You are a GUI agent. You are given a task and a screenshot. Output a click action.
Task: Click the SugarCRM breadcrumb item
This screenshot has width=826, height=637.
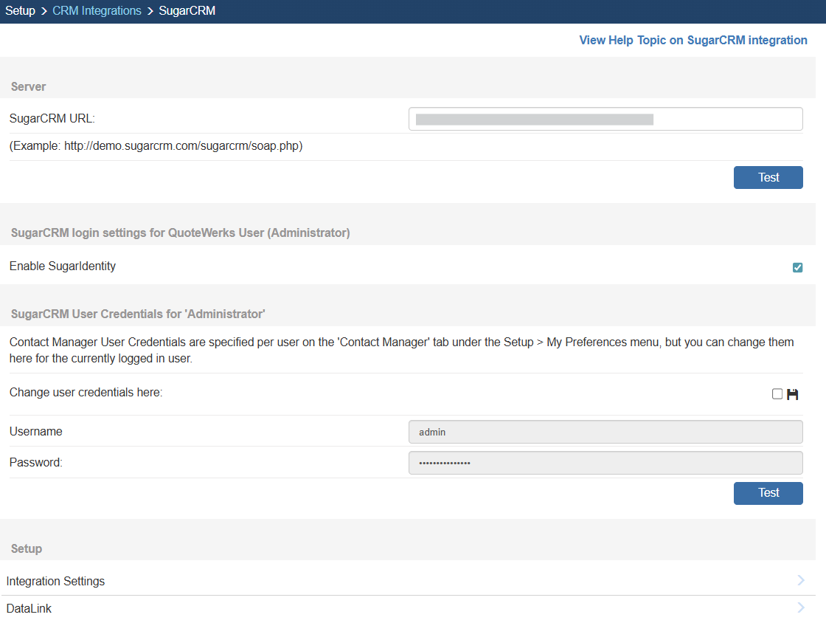tap(187, 11)
